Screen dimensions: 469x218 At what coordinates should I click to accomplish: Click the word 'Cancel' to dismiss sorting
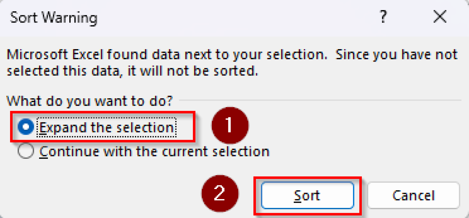tap(413, 195)
